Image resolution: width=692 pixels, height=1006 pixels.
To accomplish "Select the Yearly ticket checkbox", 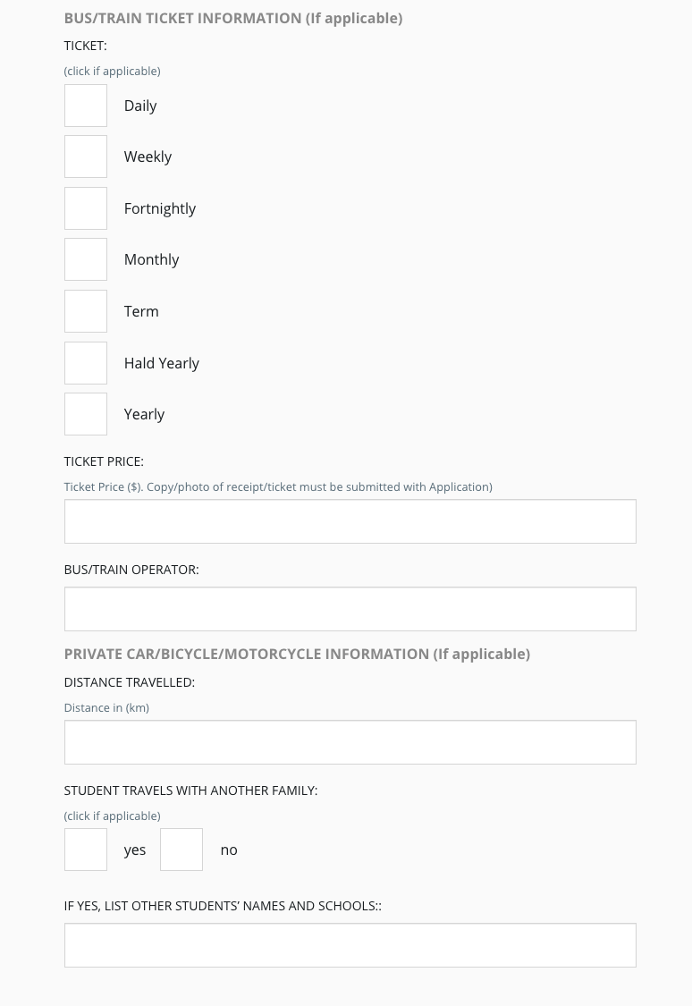I will [86, 414].
